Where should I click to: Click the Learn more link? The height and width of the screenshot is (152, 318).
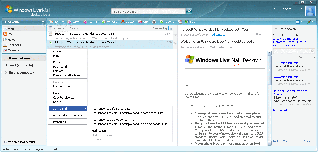coord(280,141)
